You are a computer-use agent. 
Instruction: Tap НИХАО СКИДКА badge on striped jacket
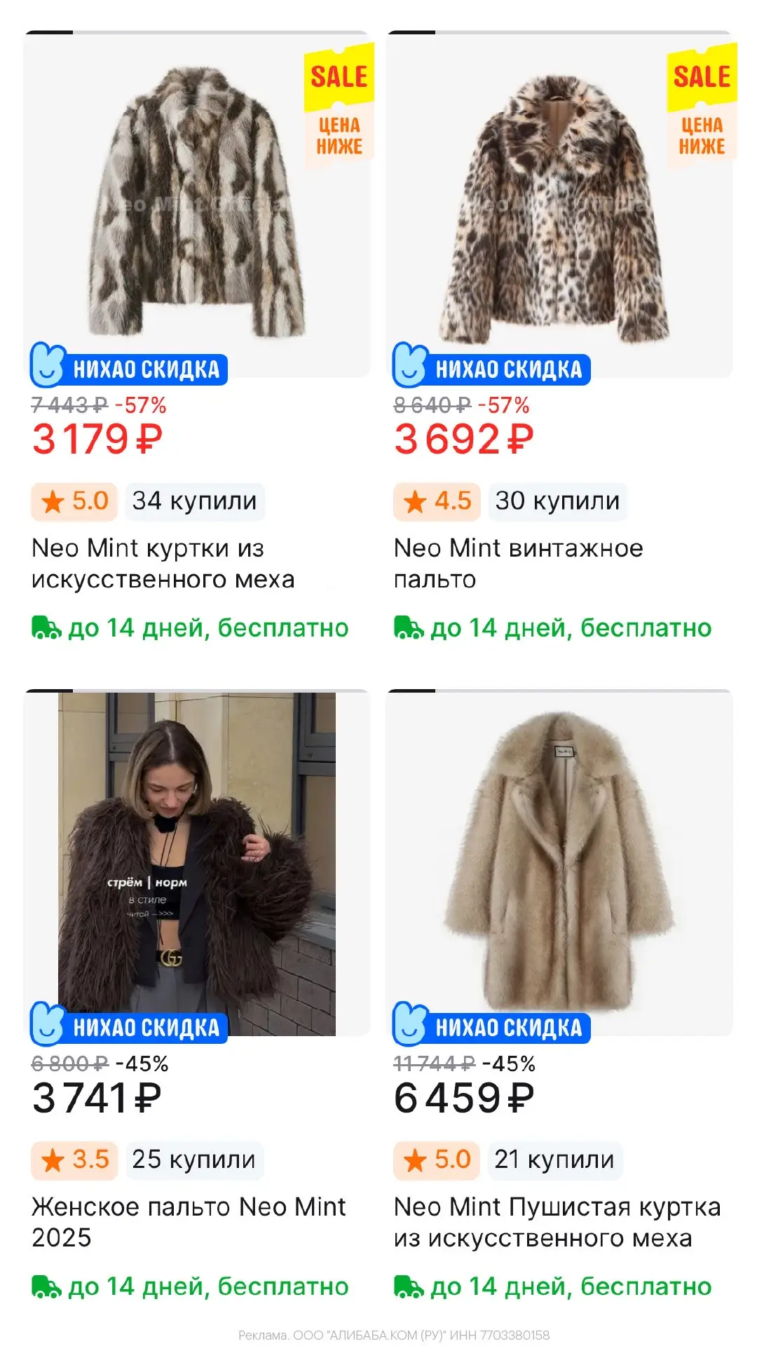coord(129,366)
